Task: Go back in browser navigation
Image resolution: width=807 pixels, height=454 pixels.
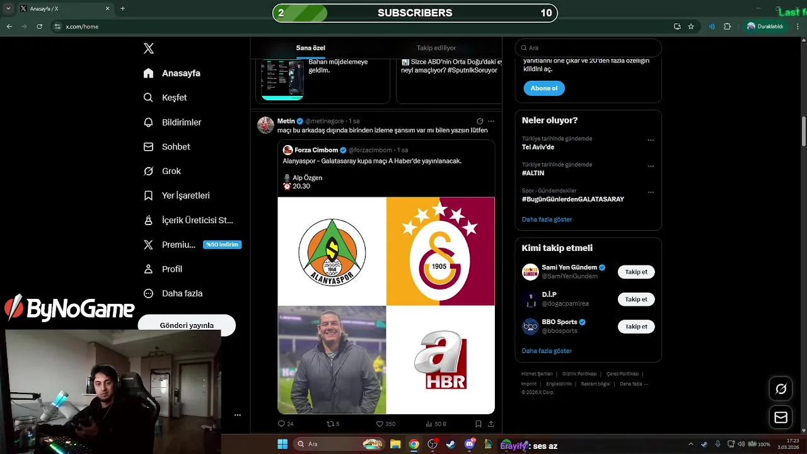Action: pos(9,26)
